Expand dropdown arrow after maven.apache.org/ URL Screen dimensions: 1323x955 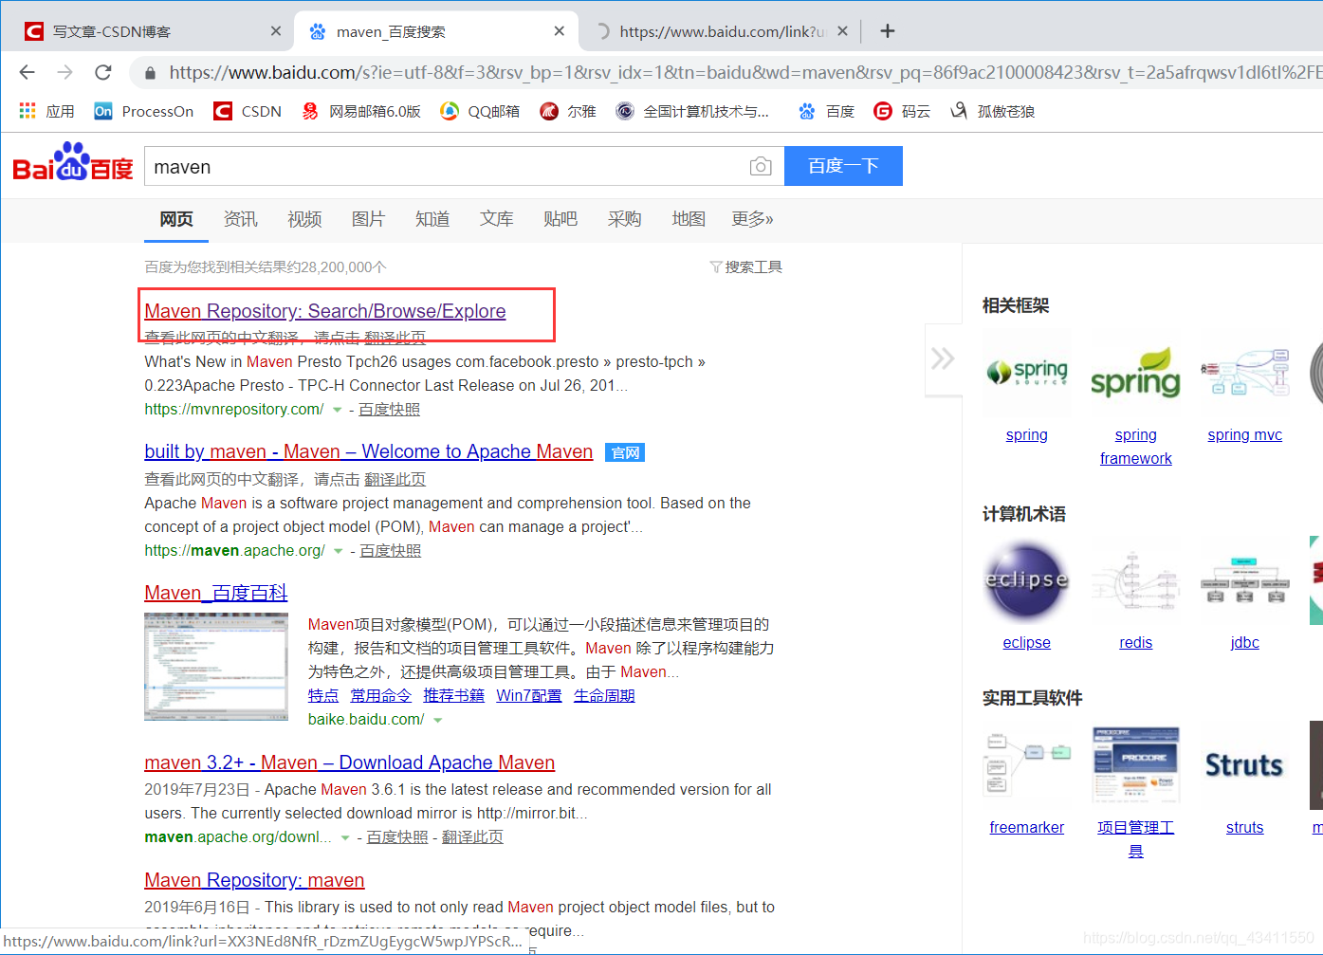tap(338, 552)
